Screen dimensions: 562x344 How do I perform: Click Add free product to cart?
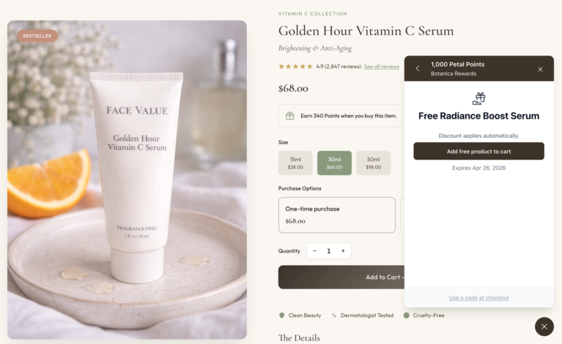(x=478, y=151)
